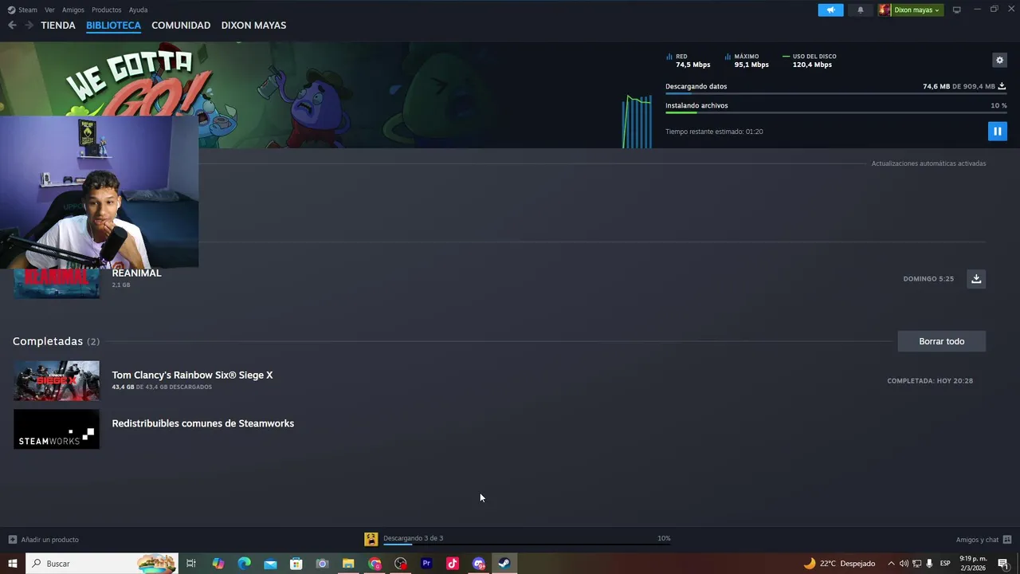The height and width of the screenshot is (574, 1020).
Task: Click the MÁXIMO 95,1 Mbps stat
Action: point(747,61)
